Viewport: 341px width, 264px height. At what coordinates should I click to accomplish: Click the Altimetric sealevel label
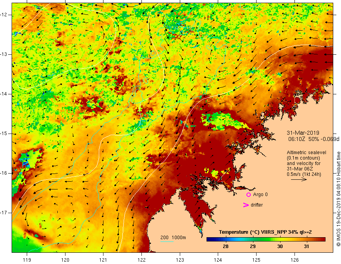[307, 153]
